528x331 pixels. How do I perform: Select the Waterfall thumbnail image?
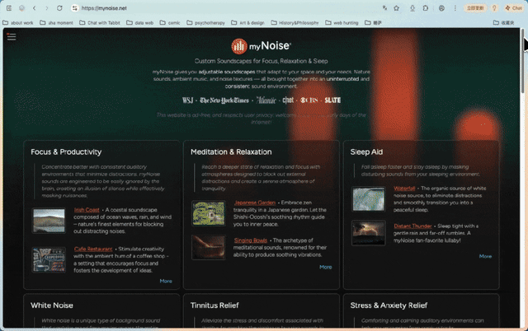[369, 199]
